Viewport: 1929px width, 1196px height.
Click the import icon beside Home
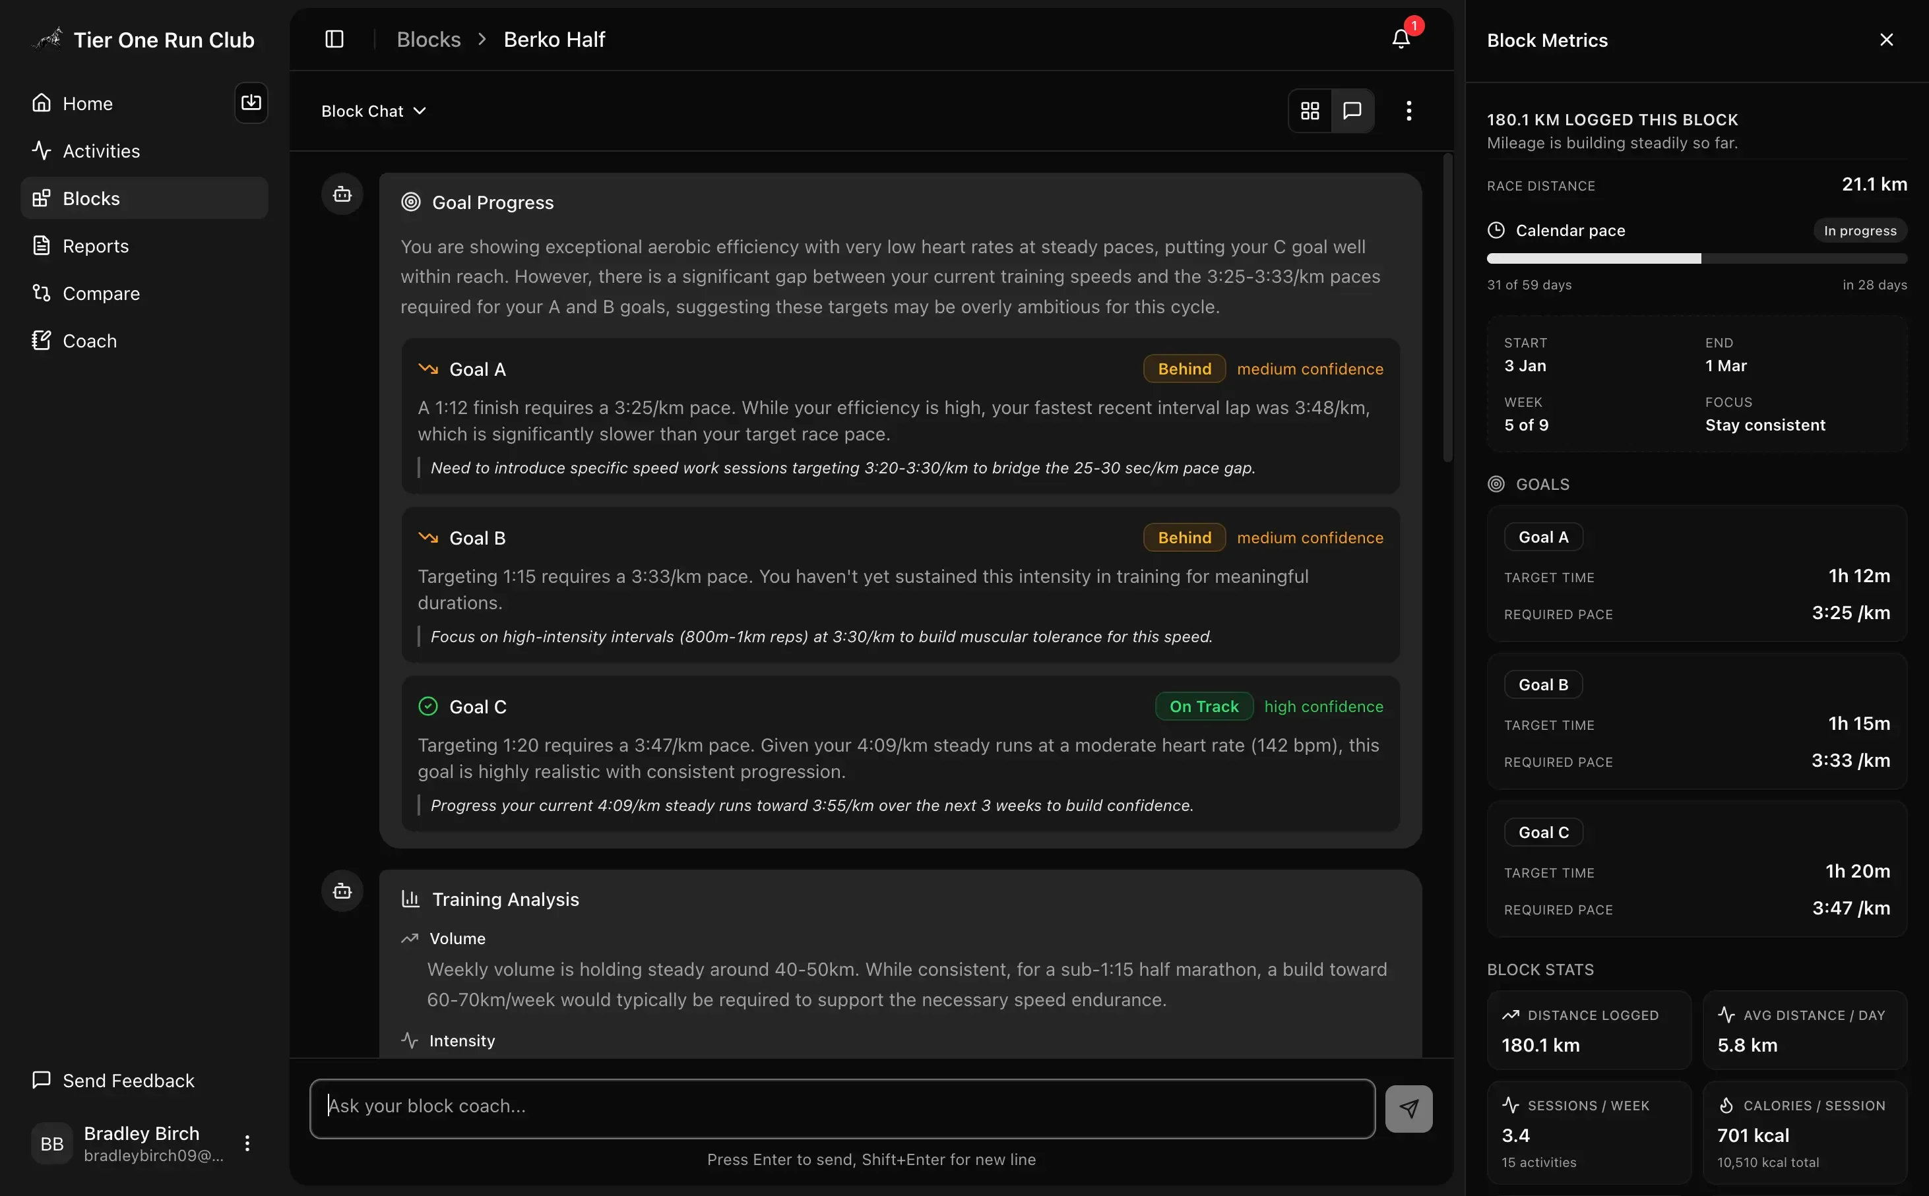(x=251, y=103)
